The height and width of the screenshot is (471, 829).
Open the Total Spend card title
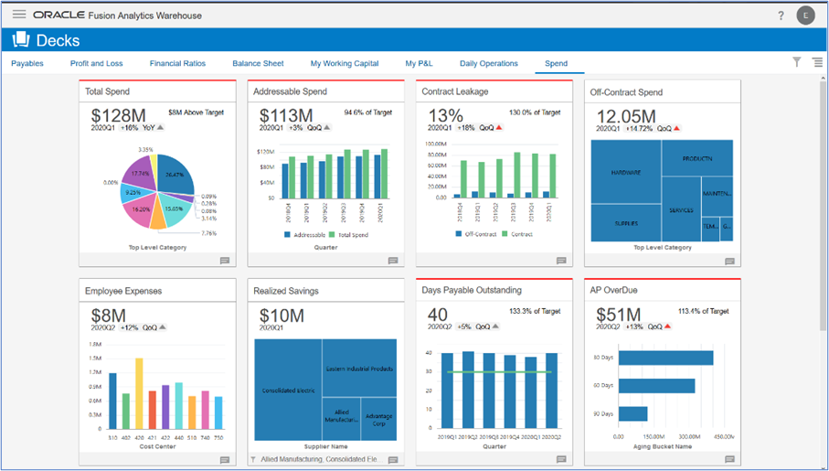(x=107, y=91)
